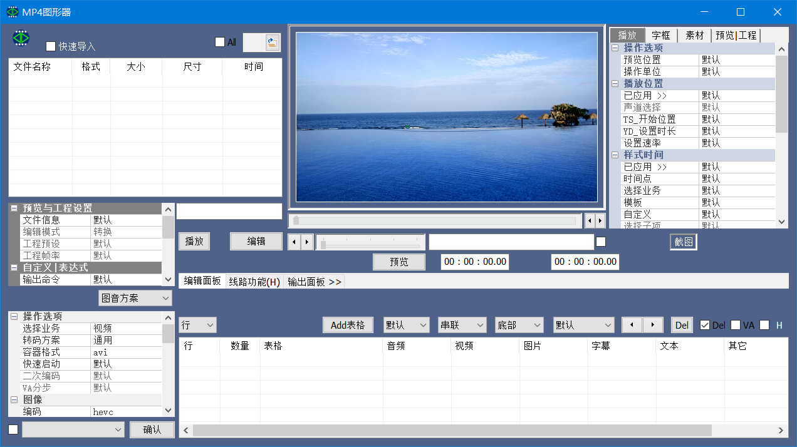797x447 pixels.
Task: Click the MP4 film logo icon
Action: (x=21, y=38)
